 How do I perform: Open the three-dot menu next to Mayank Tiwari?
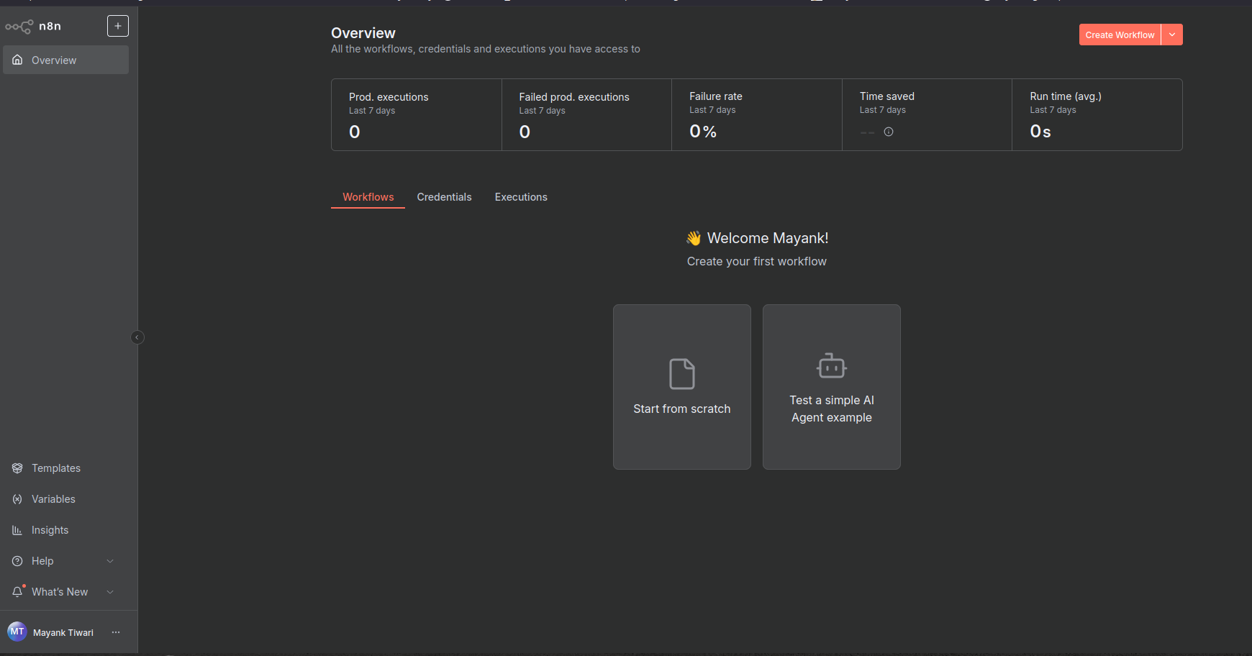click(x=116, y=632)
